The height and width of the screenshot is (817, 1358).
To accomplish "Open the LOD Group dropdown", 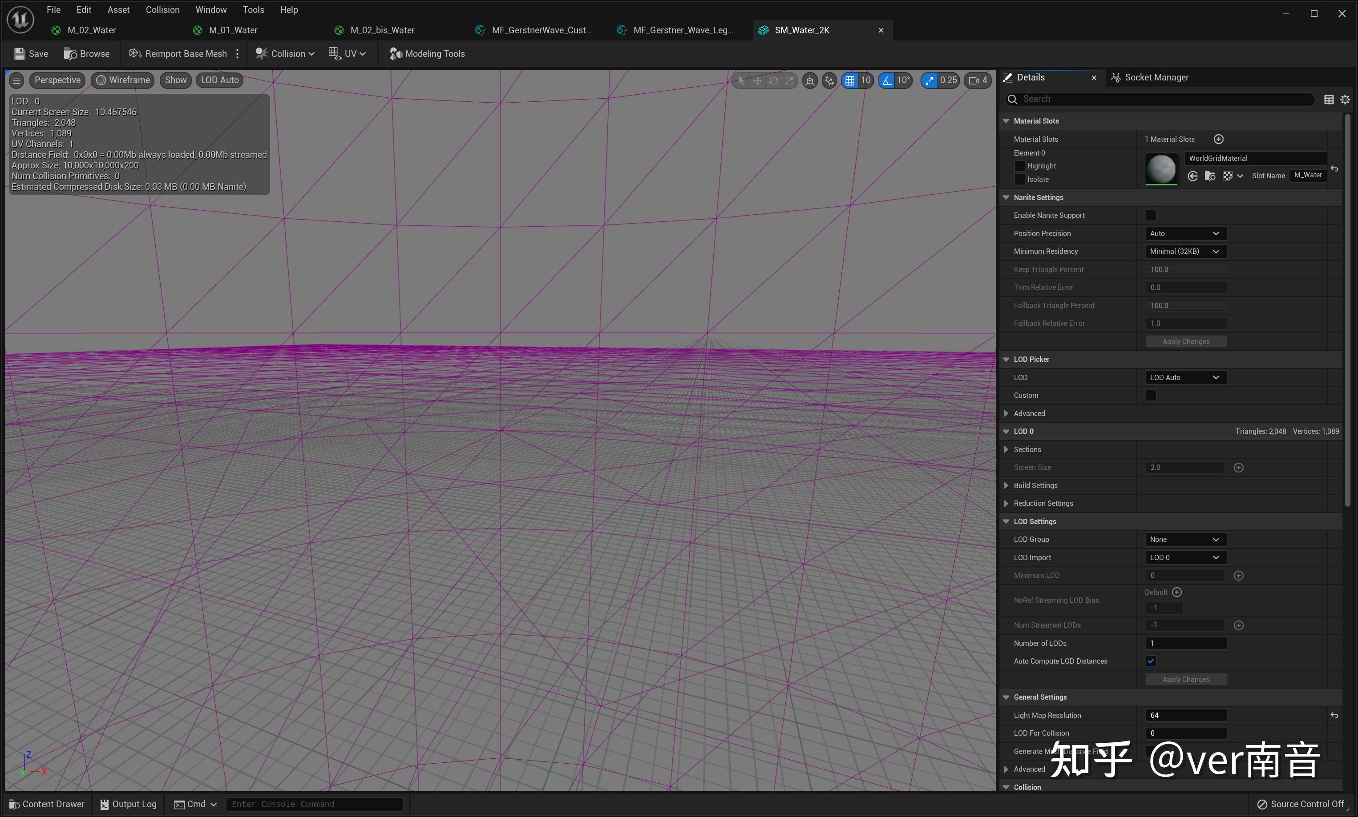I will [1185, 540].
